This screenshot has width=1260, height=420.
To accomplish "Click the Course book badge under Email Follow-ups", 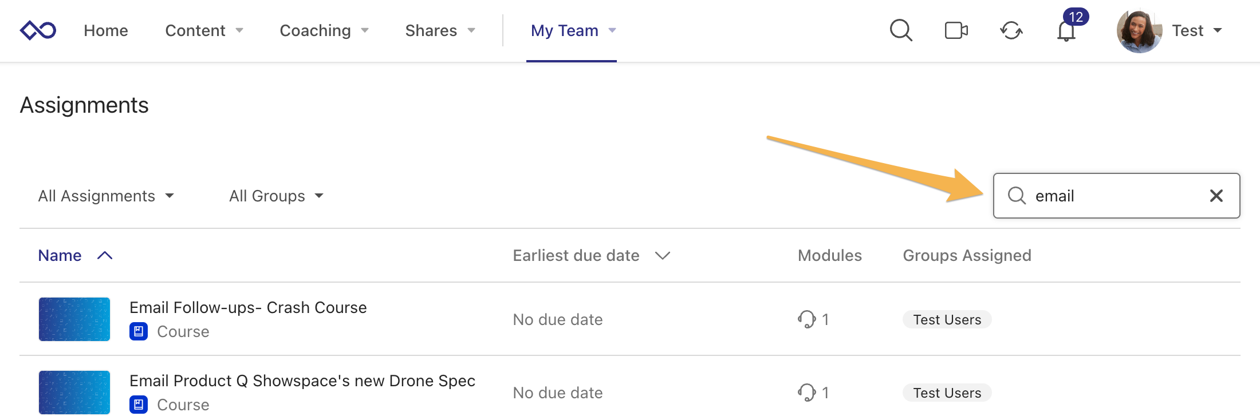I will coord(139,330).
